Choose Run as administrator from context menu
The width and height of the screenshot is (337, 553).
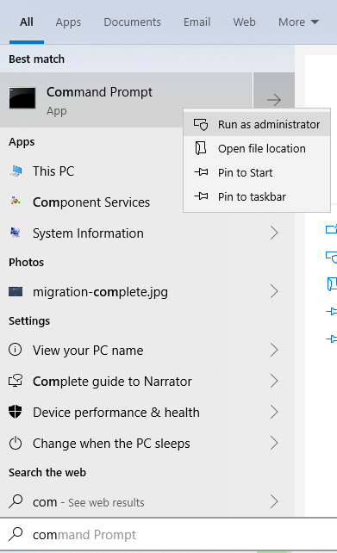[257, 125]
